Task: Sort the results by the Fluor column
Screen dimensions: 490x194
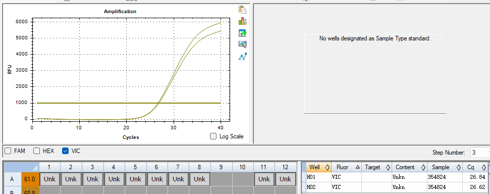Action: tap(346, 167)
